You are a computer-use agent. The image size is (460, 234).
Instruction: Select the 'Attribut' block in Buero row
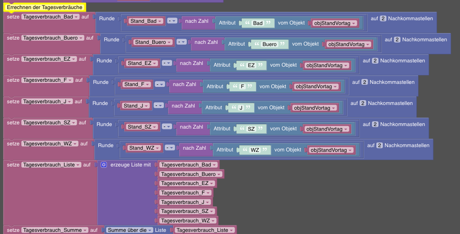tap(236, 44)
